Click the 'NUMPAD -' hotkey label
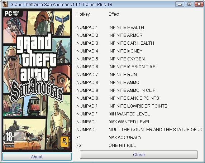205x163 pixels. pos(87,122)
